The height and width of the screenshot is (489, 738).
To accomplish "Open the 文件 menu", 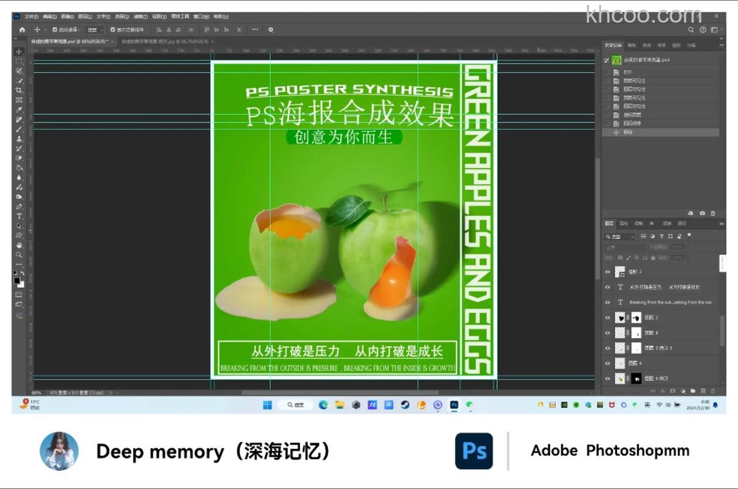I will point(31,17).
